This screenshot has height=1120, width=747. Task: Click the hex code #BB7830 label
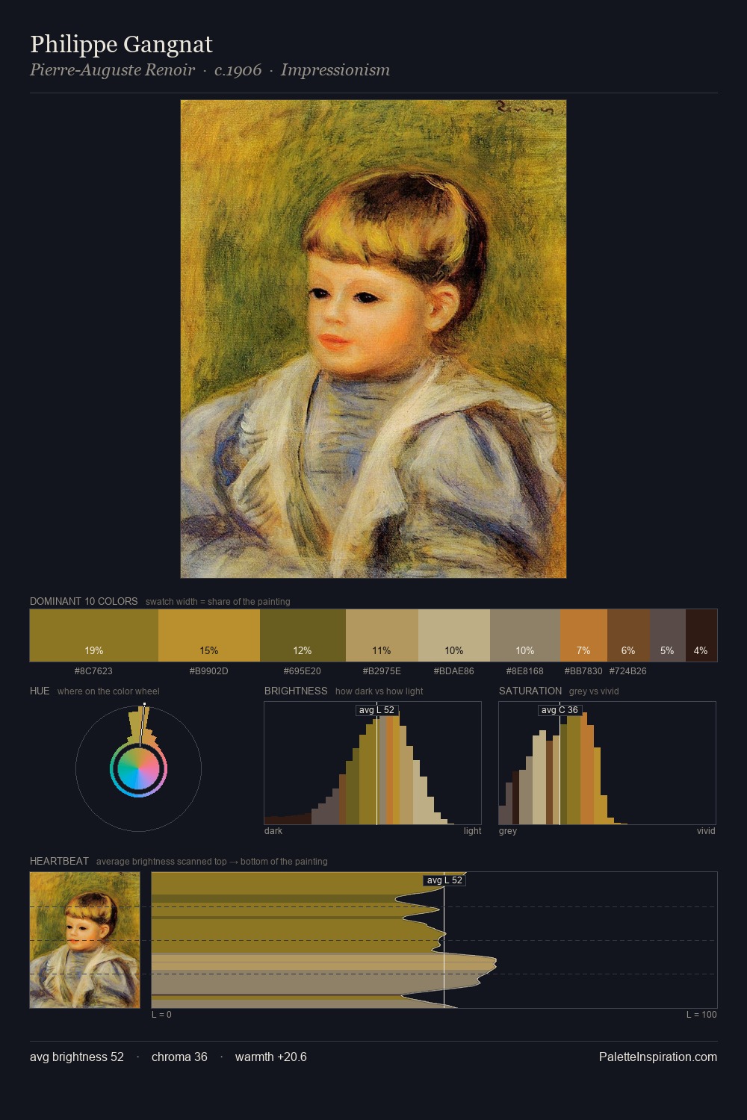(x=583, y=671)
